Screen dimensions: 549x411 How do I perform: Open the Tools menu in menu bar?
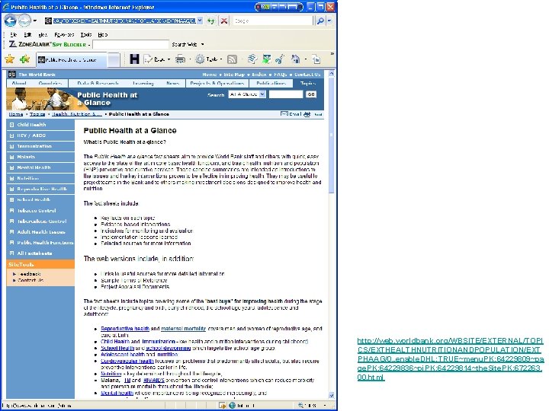85,34
